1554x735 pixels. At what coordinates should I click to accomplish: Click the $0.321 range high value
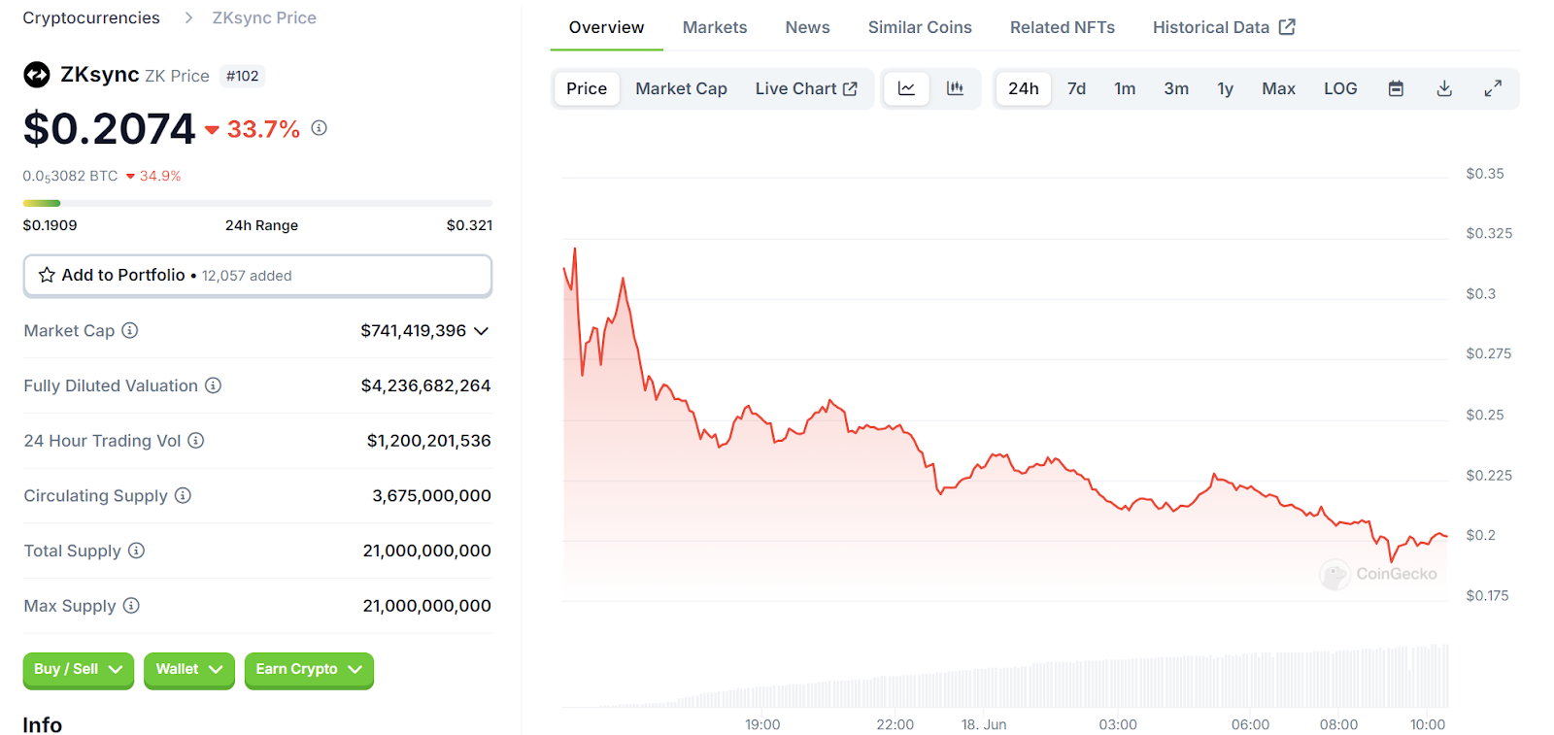pos(469,225)
